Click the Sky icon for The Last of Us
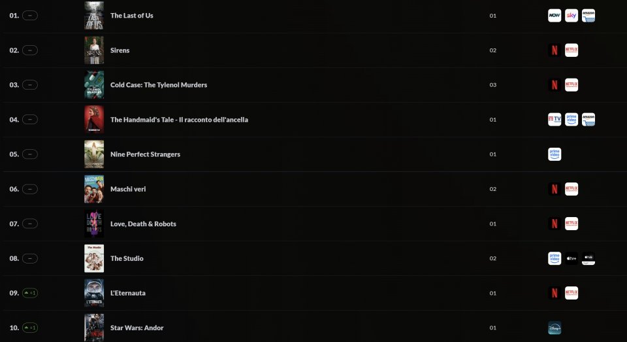 coord(571,16)
